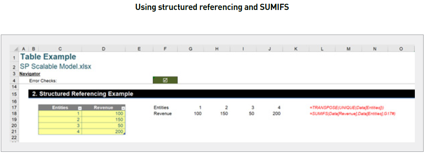Select cell I18 showing 50

tap(243, 114)
